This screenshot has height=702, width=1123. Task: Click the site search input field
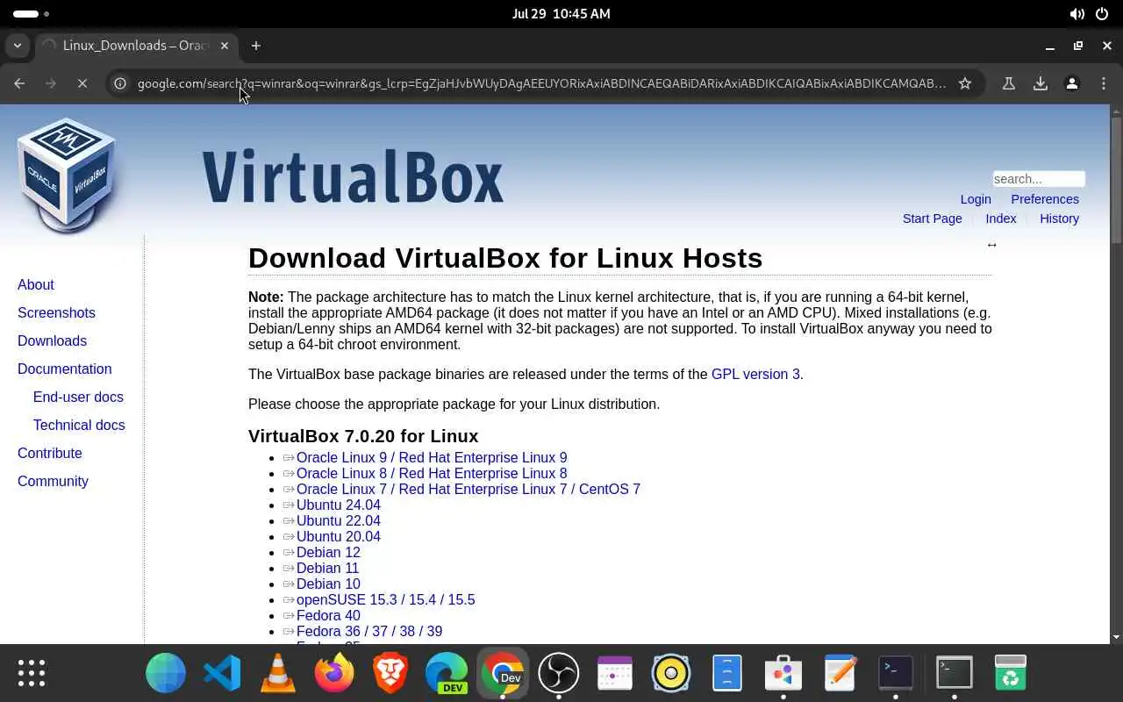coord(1039,179)
